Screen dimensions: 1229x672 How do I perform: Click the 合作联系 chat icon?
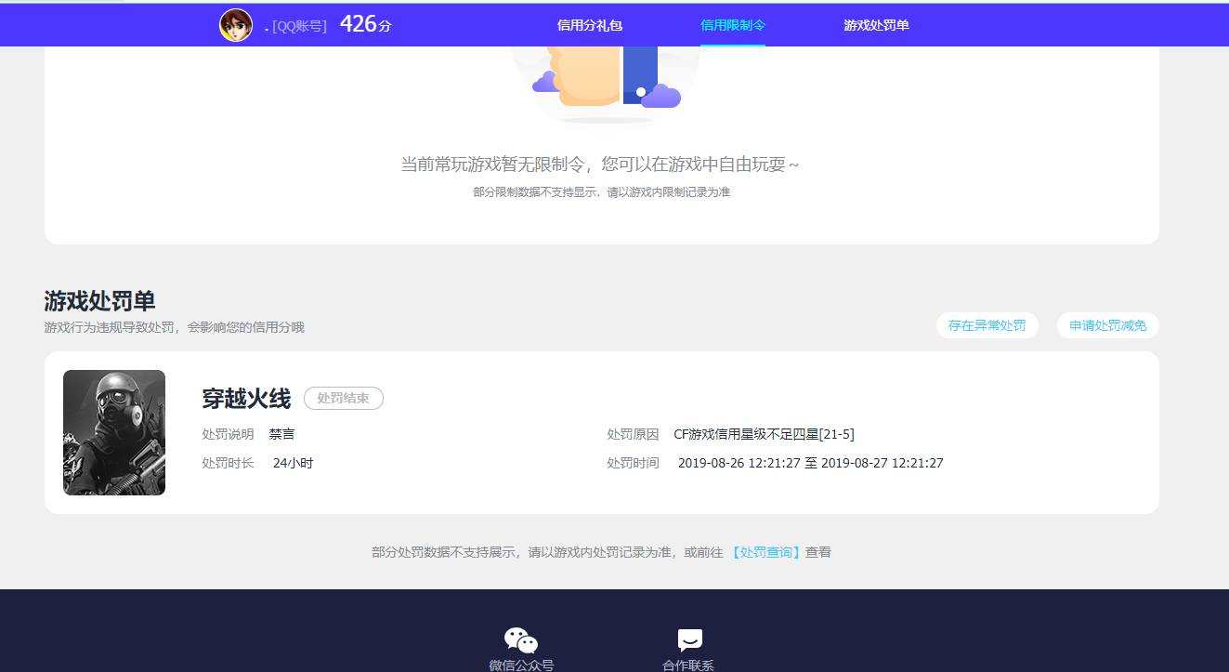tap(690, 640)
